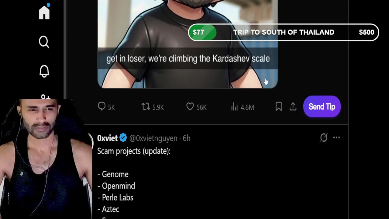Open repost menu showing 5.9K reposts
Viewport: 389px width, 219px height.
coord(146,107)
